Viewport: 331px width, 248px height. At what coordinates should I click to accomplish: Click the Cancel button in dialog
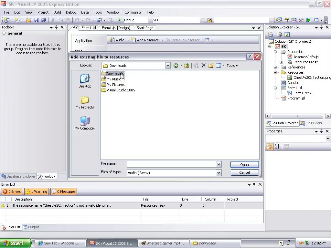click(x=244, y=172)
